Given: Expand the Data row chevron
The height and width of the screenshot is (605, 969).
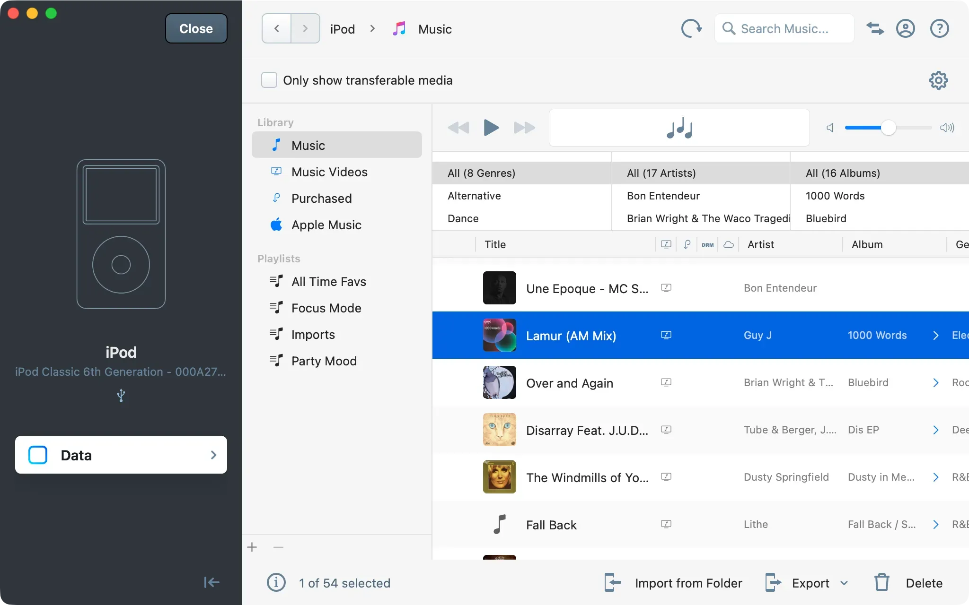Looking at the screenshot, I should pyautogui.click(x=213, y=455).
